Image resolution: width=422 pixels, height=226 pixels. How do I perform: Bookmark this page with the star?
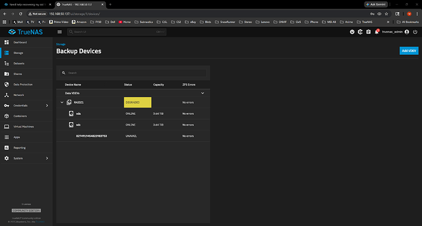coord(387,13)
